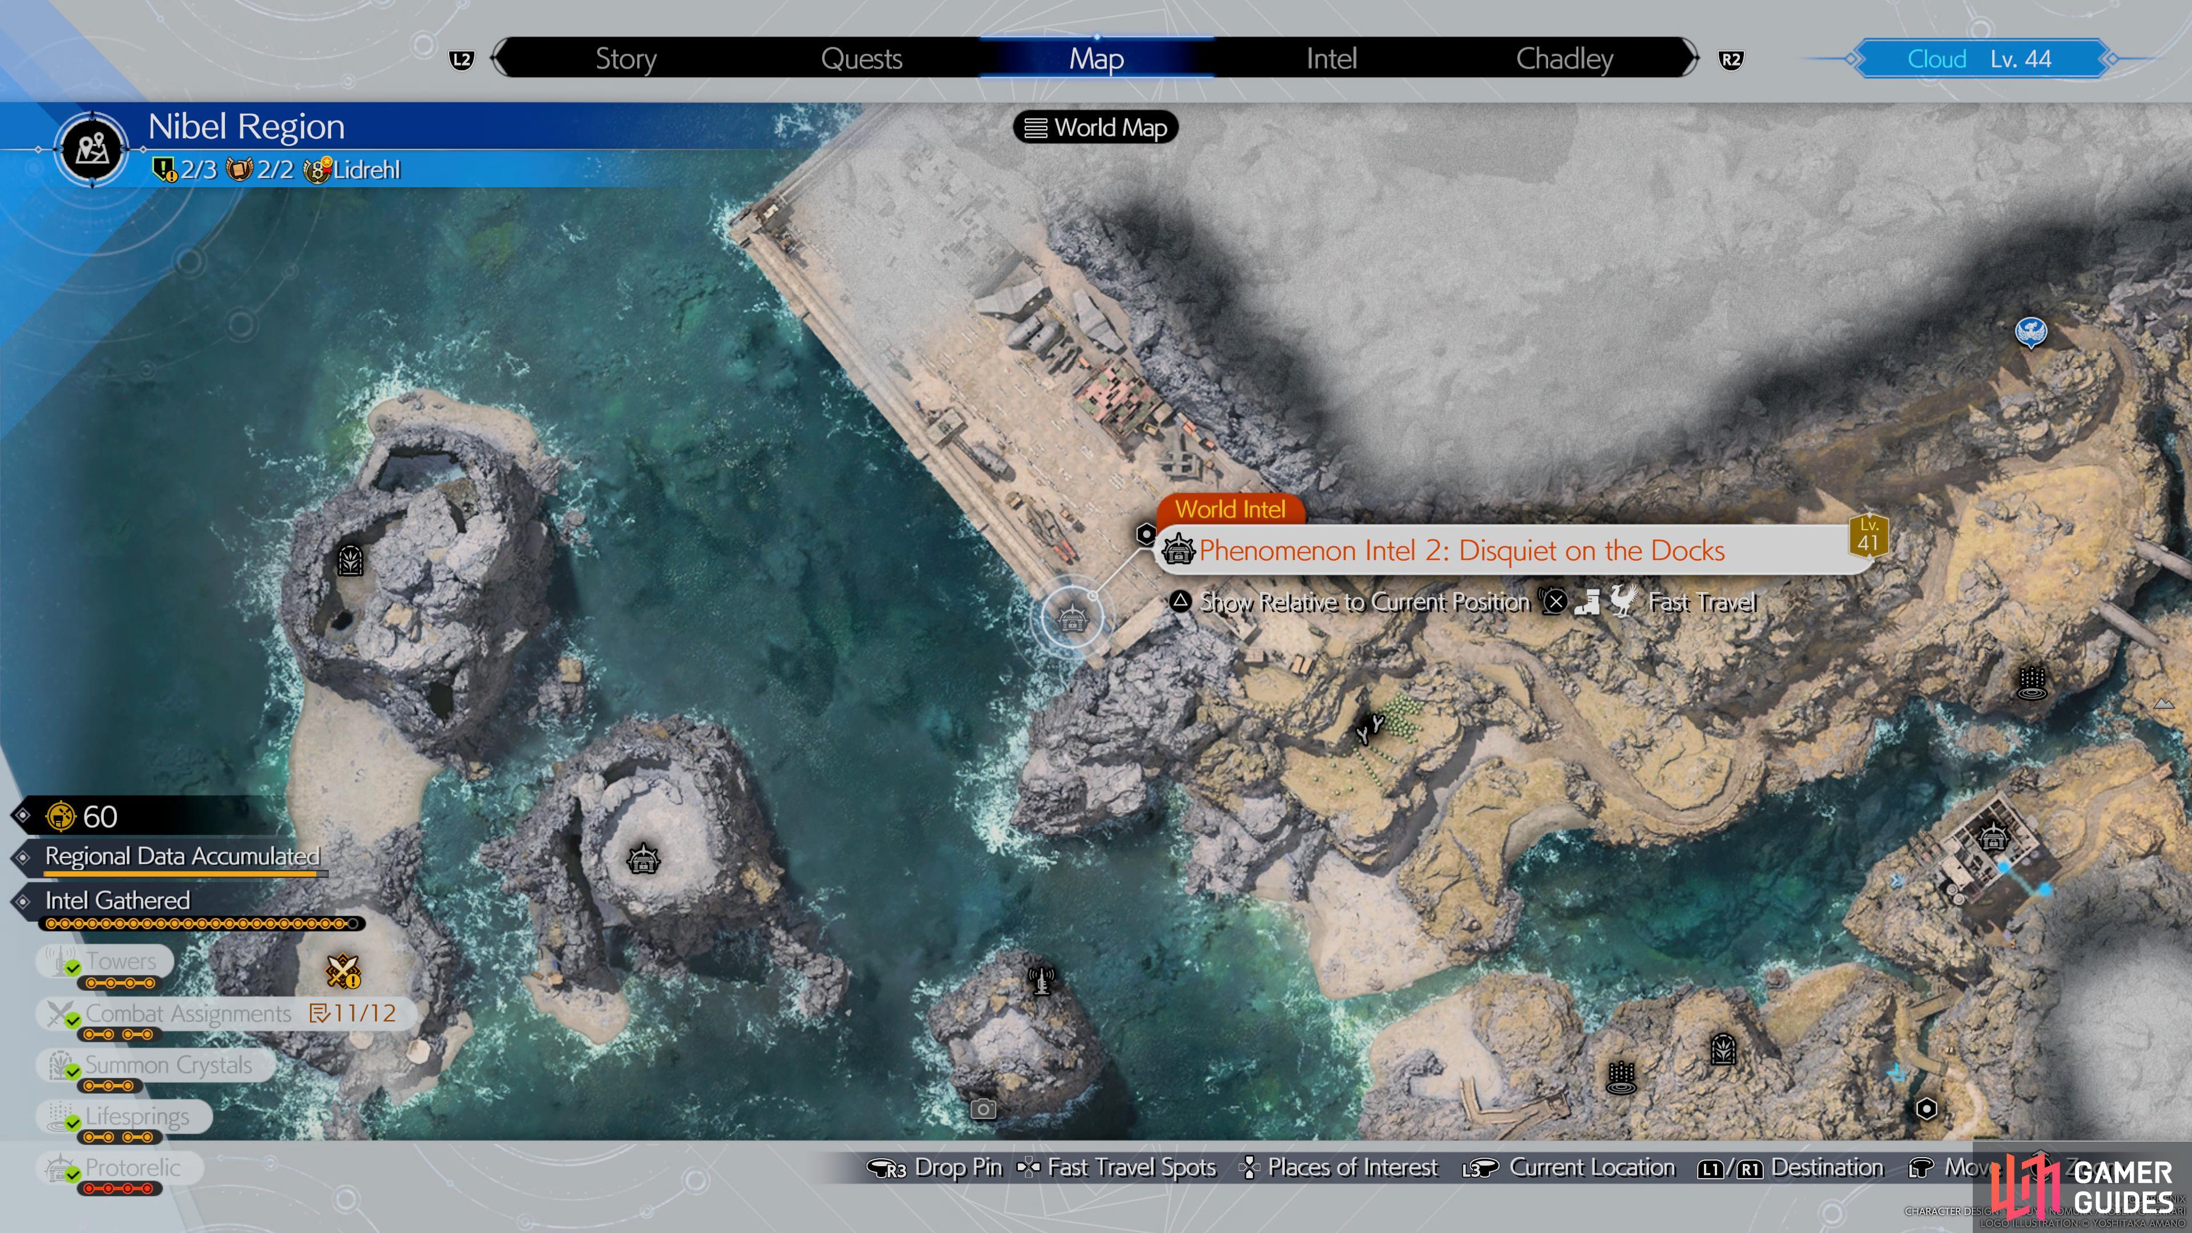This screenshot has width=2192, height=1233.
Task: Click the combat assignment crossed-swords marker
Action: click(343, 971)
